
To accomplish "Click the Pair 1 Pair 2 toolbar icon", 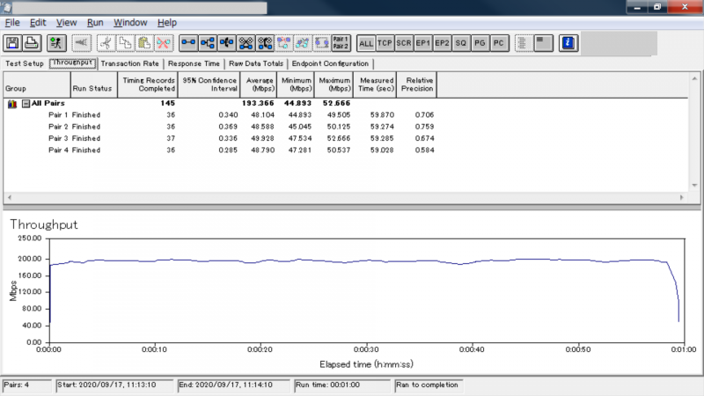I will pyautogui.click(x=341, y=42).
